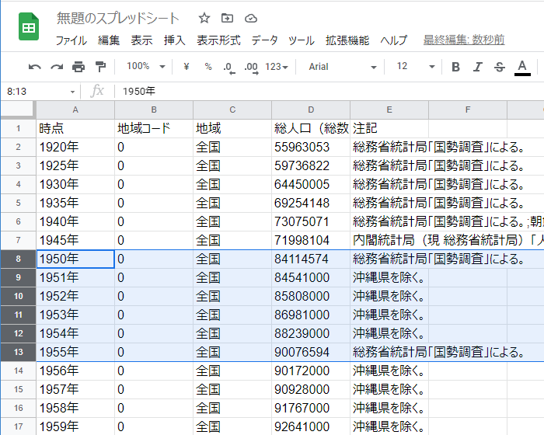The width and height of the screenshot is (544, 435).
Task: Select 沖縄県を除く。 cell in row 9
Action: click(389, 277)
